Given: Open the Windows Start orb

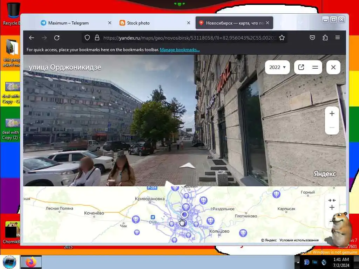Looking at the screenshot, I should click(x=9, y=262).
